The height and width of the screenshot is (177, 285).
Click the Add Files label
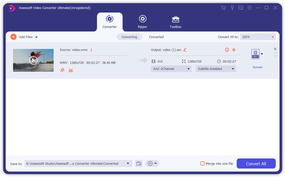[26, 37]
